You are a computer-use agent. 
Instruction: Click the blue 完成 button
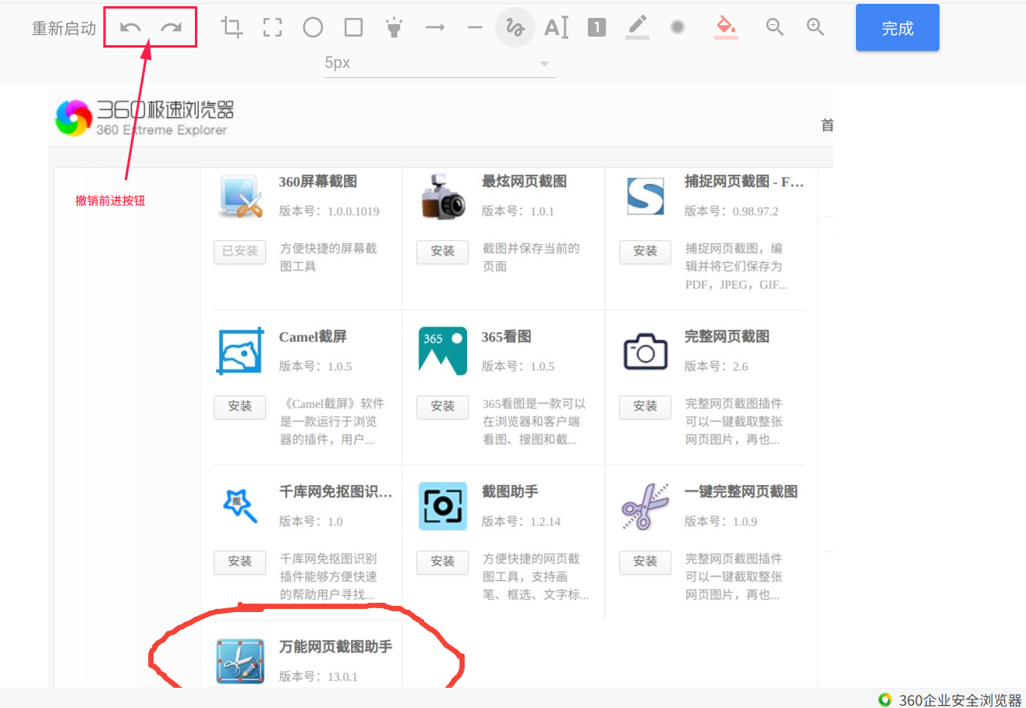[897, 28]
